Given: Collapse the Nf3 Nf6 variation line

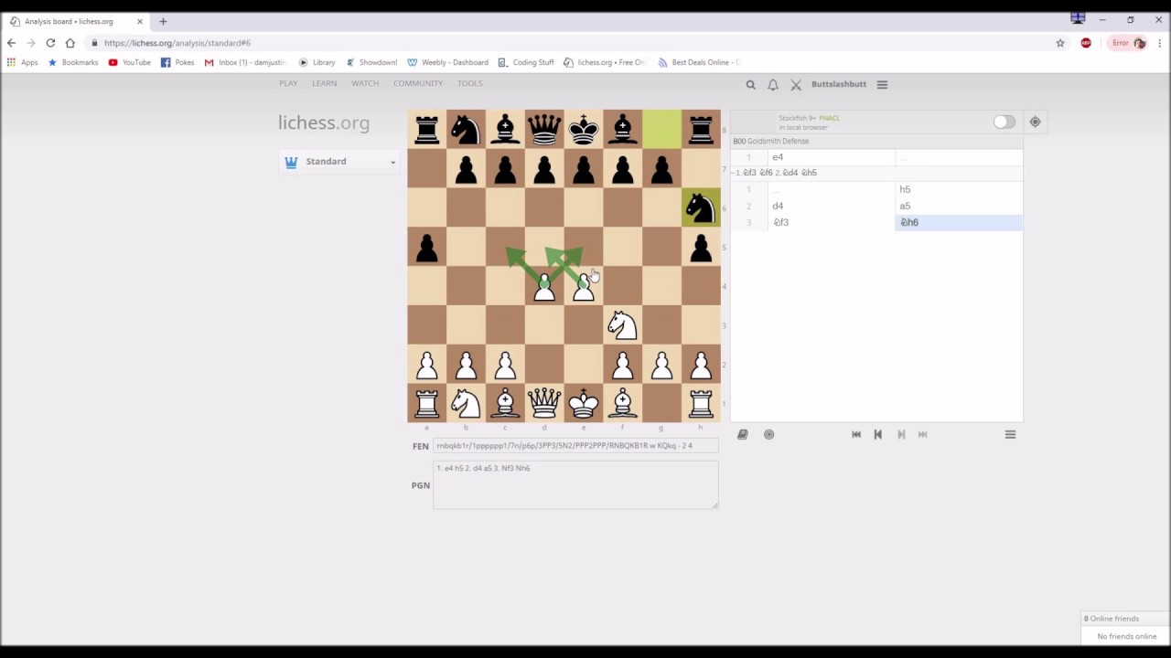Looking at the screenshot, I should pyautogui.click(x=734, y=173).
